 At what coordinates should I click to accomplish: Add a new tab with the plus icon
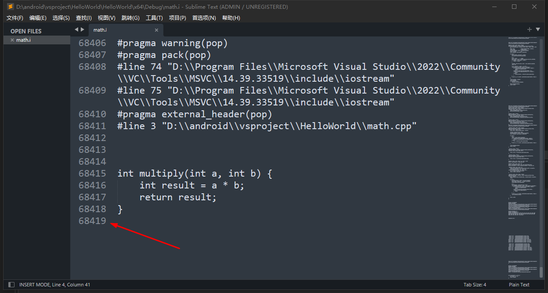pos(530,29)
